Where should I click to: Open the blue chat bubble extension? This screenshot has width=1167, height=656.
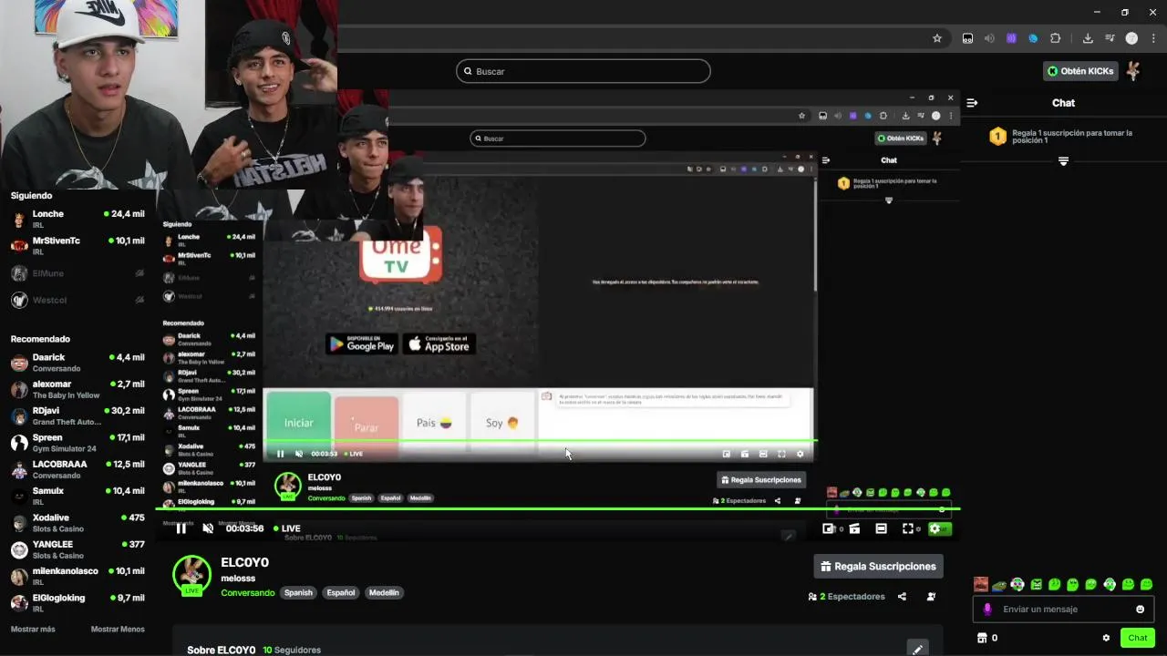(x=1033, y=38)
